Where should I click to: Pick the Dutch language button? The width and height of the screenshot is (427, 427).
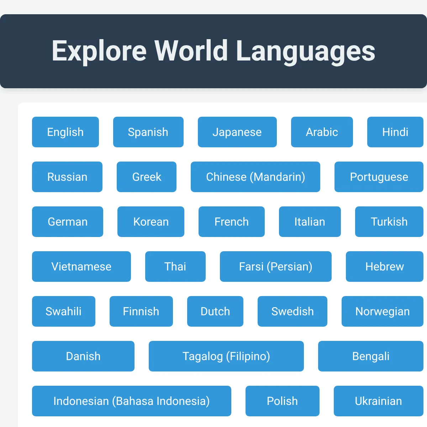215,311
